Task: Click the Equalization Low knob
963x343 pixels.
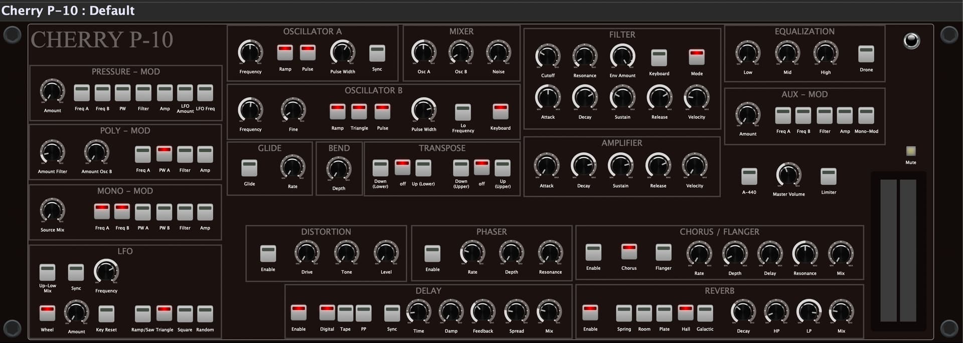Action: [x=748, y=53]
